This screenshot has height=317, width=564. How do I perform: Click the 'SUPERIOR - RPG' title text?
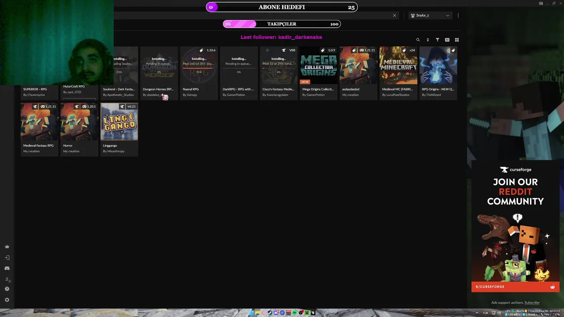[35, 89]
